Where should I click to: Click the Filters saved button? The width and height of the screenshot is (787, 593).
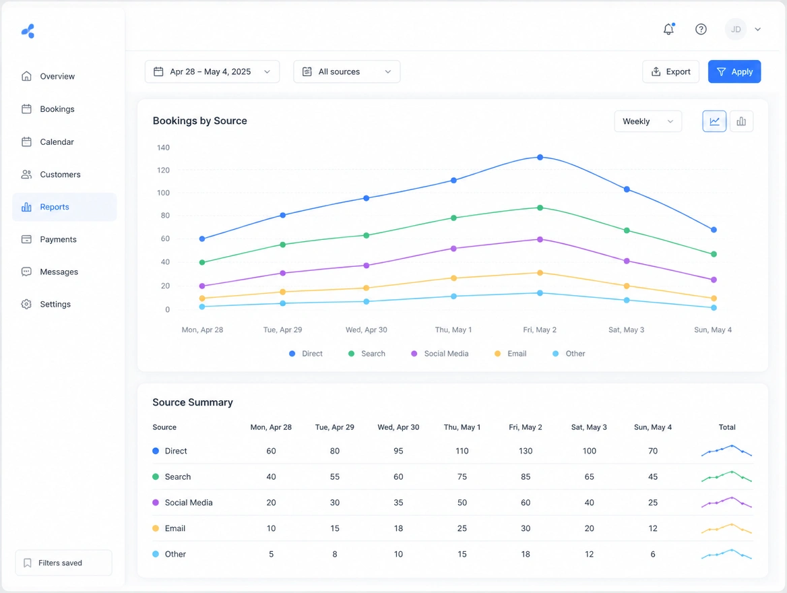pyautogui.click(x=64, y=563)
